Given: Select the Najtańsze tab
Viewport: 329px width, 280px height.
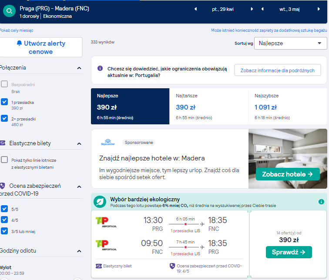Looking at the screenshot, I should 208,106.
